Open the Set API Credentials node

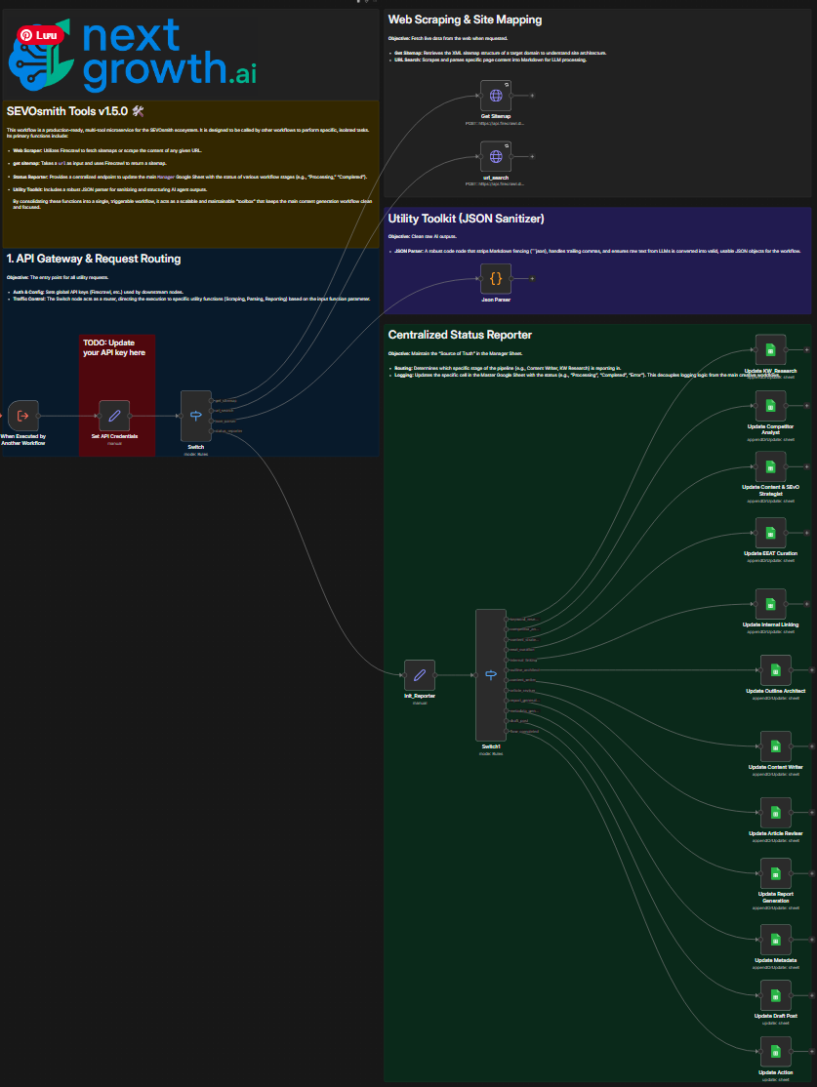point(114,416)
